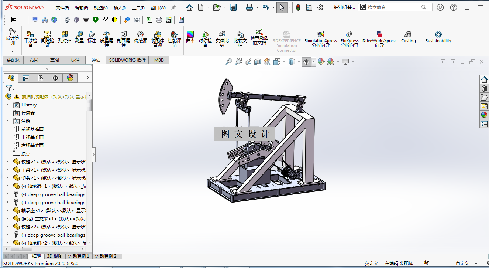
Task: Open the Costing tool
Action: (409, 37)
